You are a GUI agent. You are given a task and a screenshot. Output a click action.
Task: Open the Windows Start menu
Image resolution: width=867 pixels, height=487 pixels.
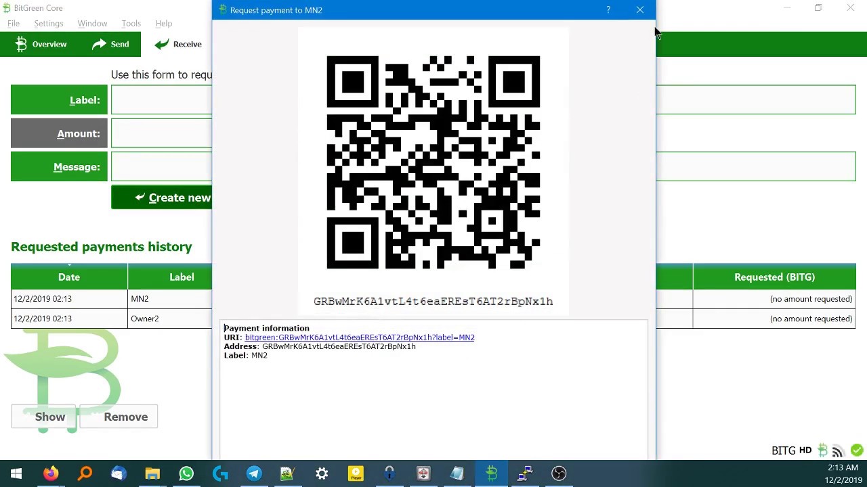click(x=16, y=473)
